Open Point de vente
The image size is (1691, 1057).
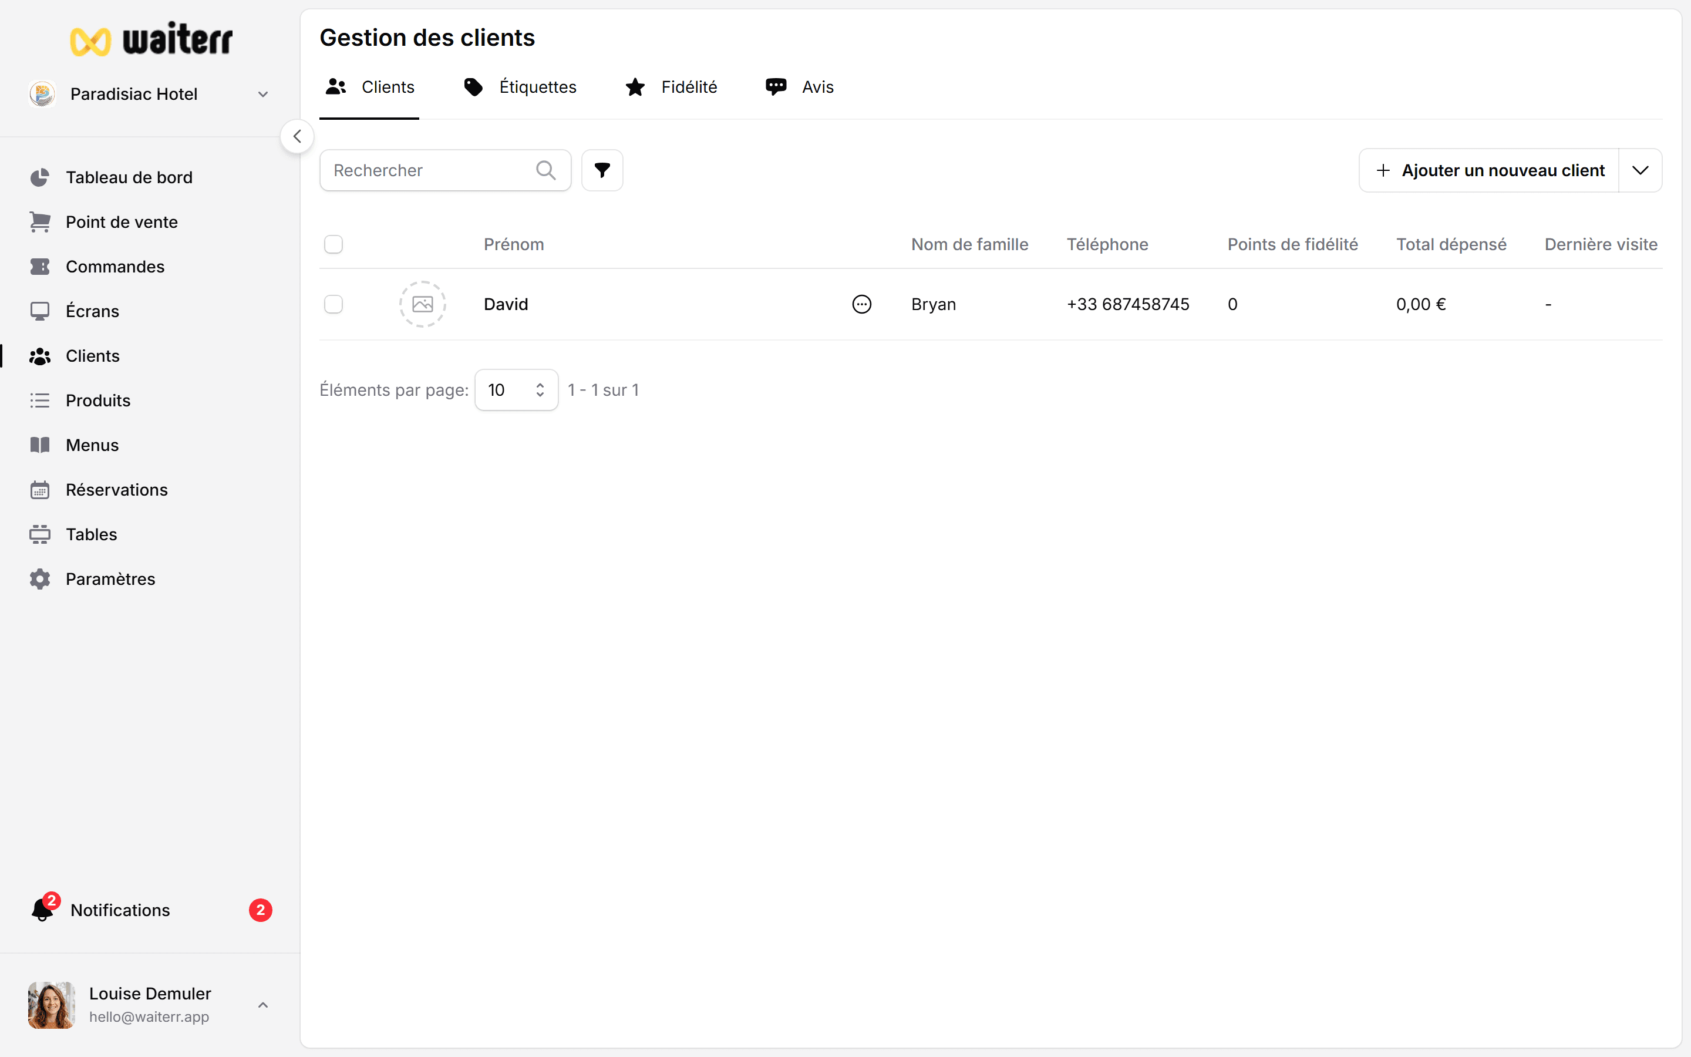[122, 223]
